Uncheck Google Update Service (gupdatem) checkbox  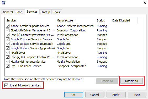click(x=8, y=48)
